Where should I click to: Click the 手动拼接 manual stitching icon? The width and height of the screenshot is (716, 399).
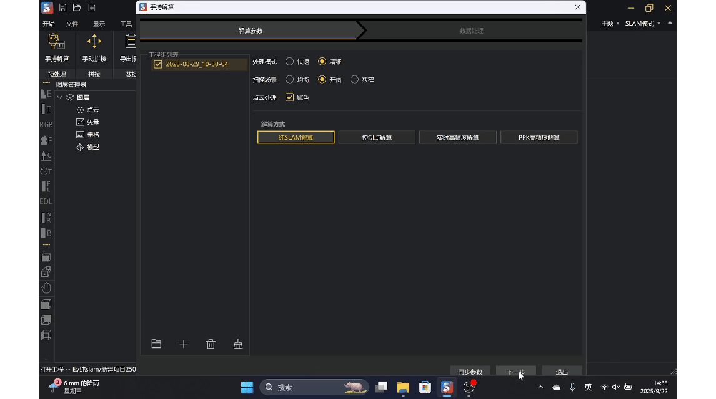pyautogui.click(x=94, y=42)
